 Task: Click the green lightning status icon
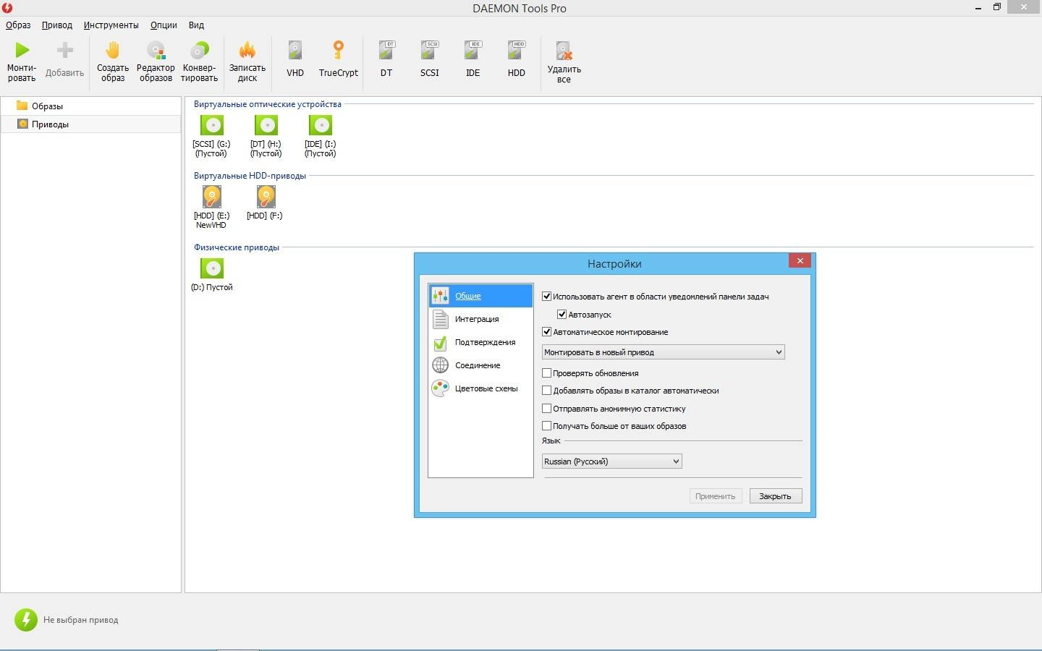[x=26, y=619]
